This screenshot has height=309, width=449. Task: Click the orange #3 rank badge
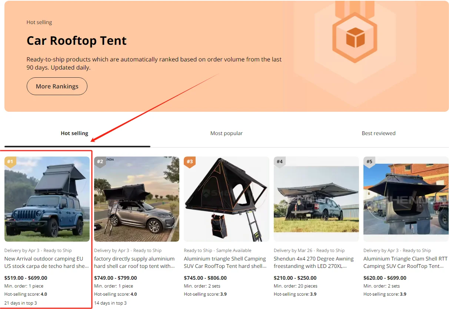tap(190, 162)
